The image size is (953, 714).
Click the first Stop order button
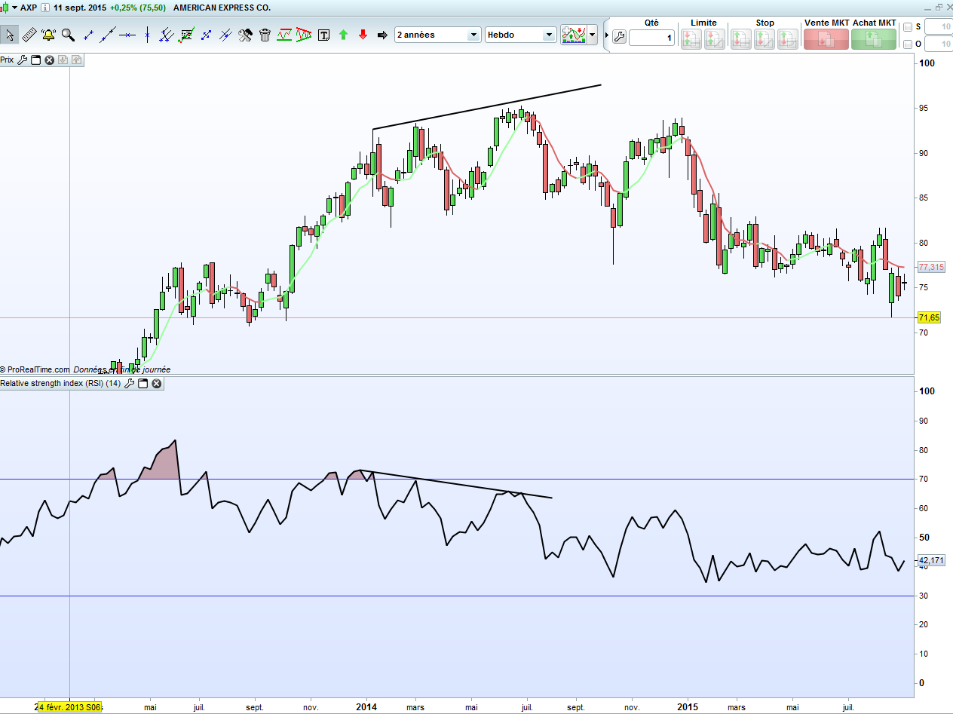coord(741,39)
